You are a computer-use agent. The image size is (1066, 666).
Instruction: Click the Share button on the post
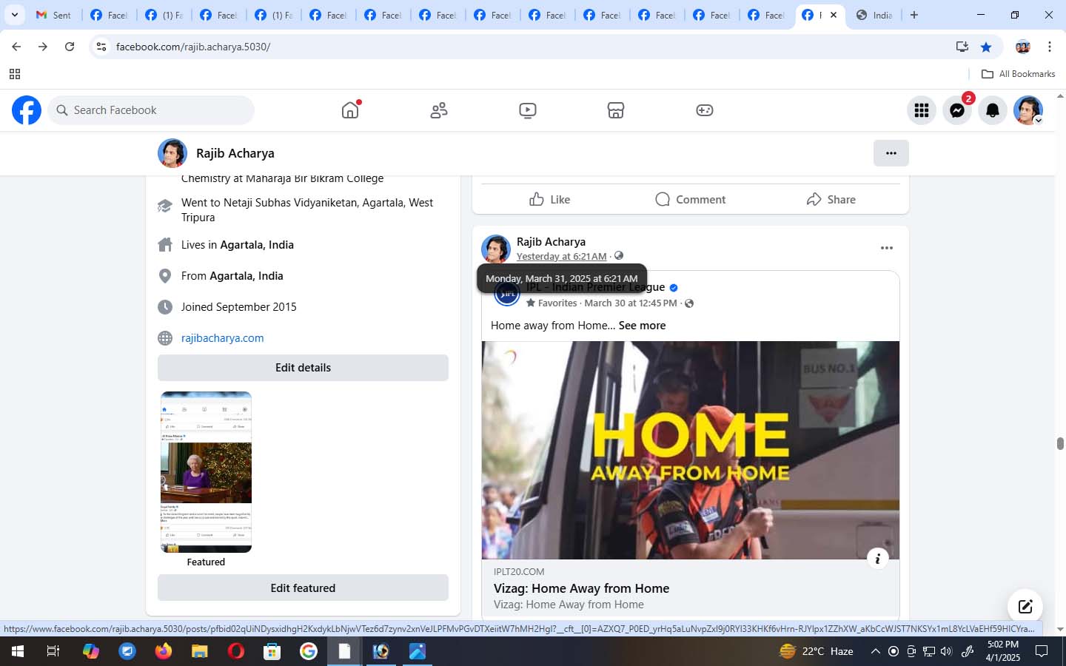[831, 199]
